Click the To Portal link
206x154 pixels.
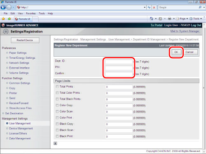(157, 25)
